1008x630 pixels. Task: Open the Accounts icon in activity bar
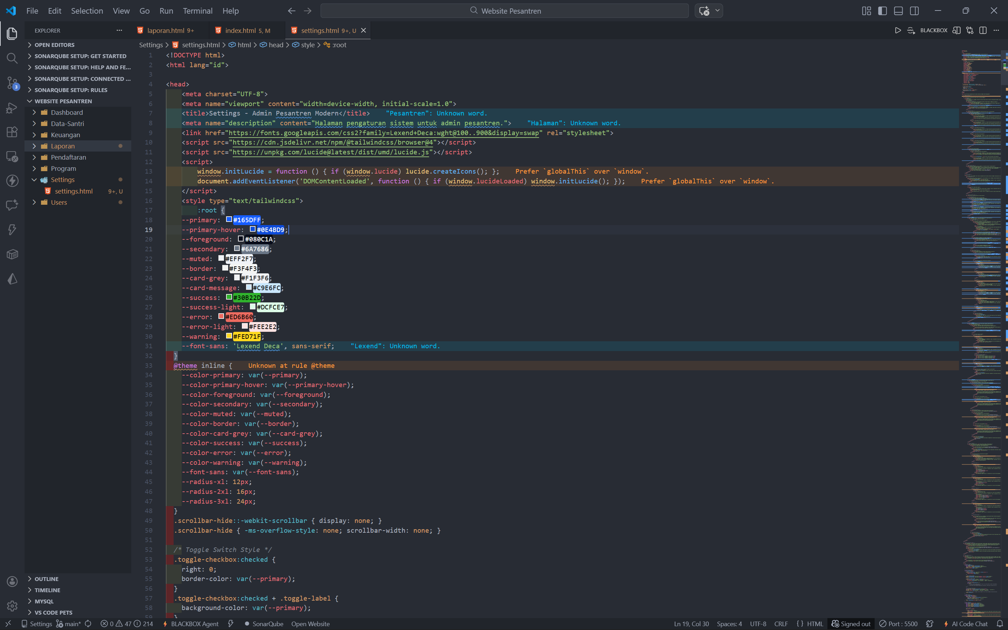(x=12, y=581)
